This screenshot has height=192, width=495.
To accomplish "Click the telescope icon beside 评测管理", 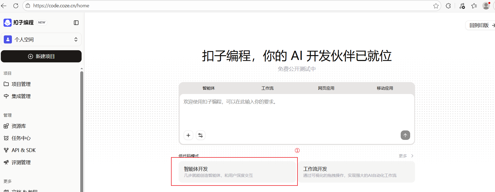I will [x=6, y=162].
